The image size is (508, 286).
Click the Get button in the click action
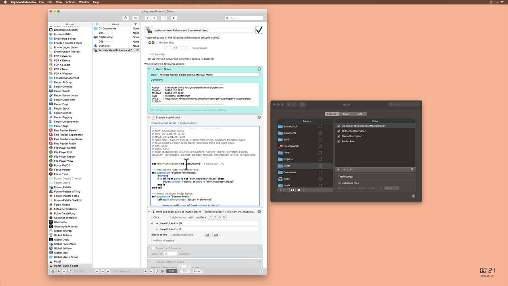point(216,235)
